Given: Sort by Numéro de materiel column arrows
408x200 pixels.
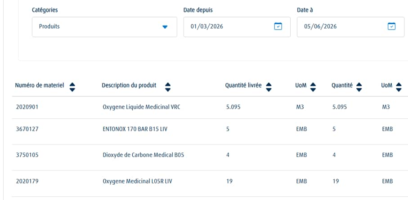Looking at the screenshot, I should [72, 87].
